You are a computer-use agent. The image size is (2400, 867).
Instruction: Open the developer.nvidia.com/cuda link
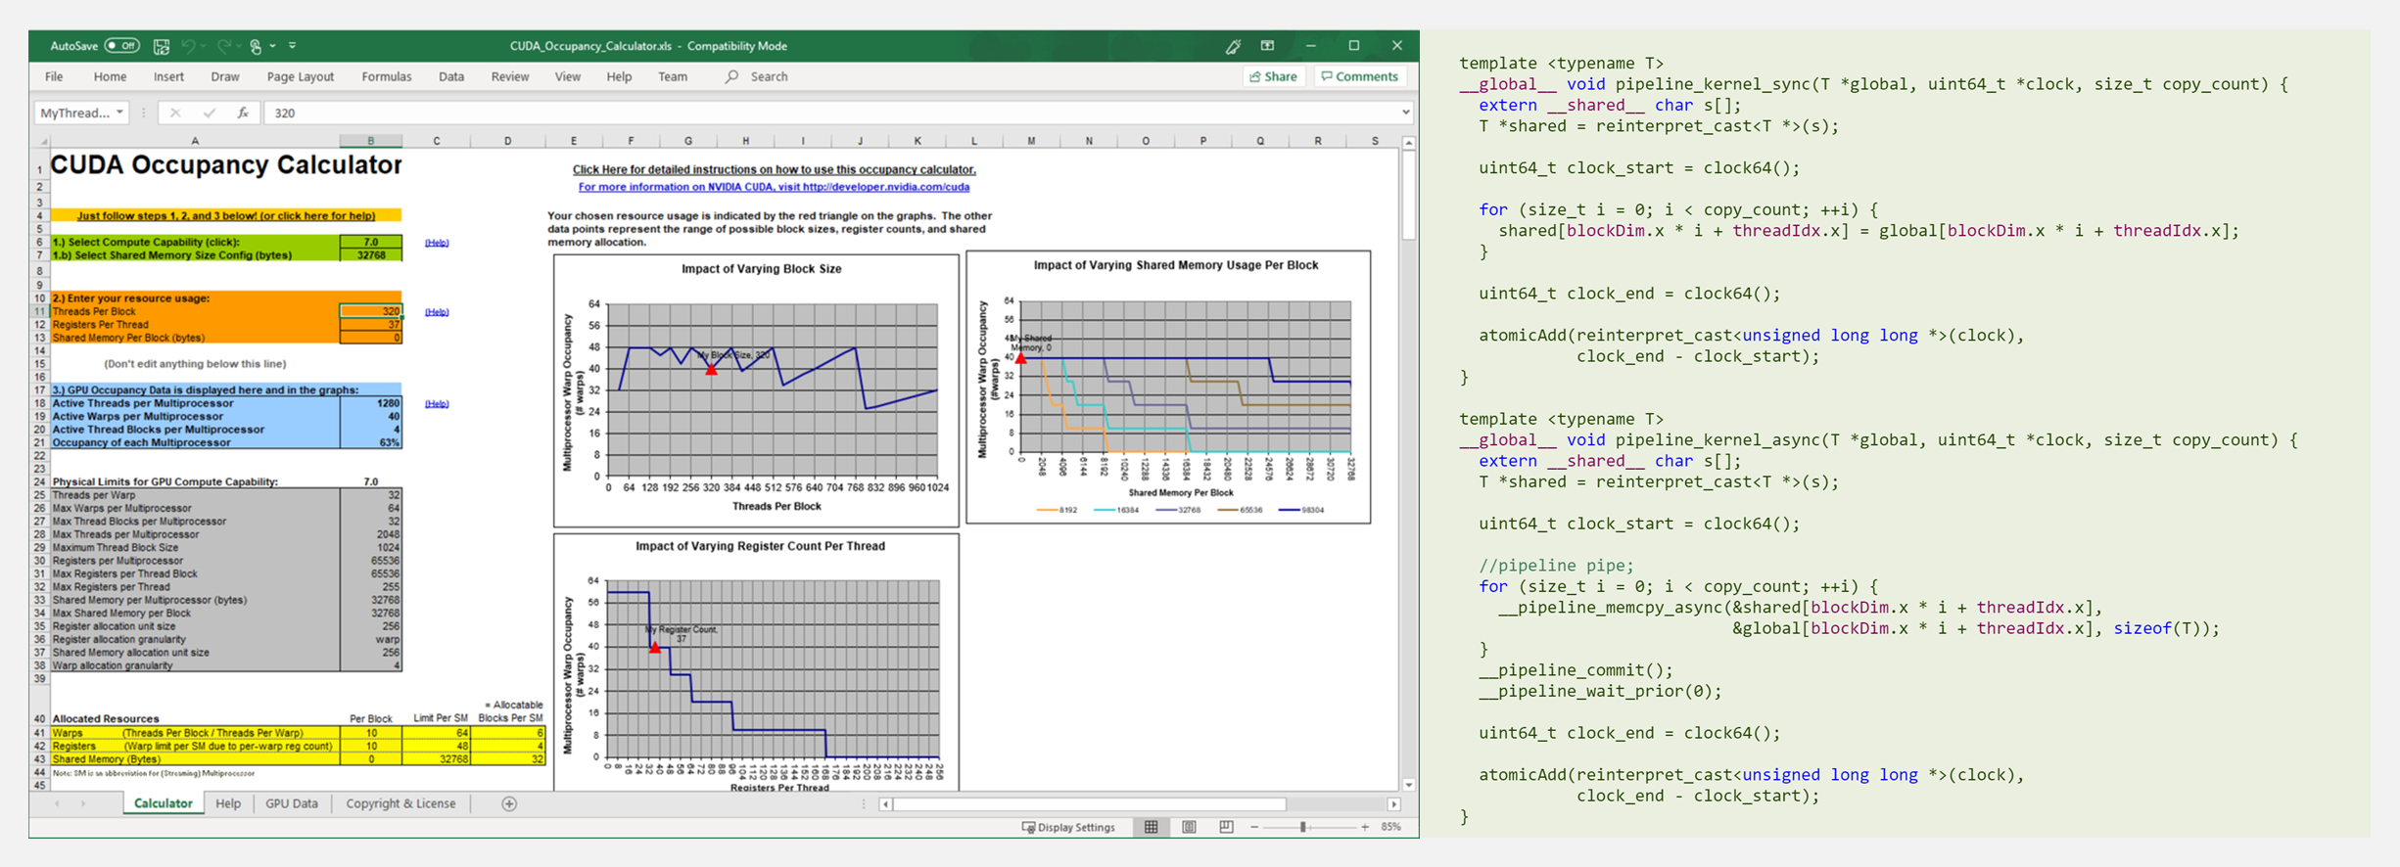[x=774, y=187]
